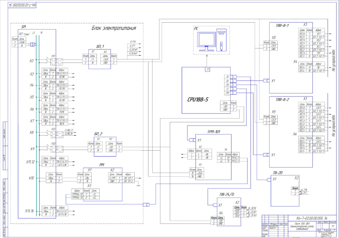Click the X7 terminal label on SM
339x238 pixels.
pos(32,121)
